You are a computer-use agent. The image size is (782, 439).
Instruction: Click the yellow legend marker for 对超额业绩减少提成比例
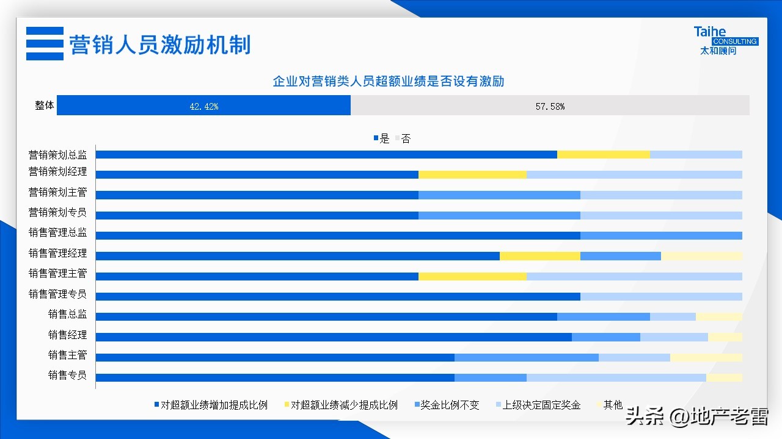(286, 404)
